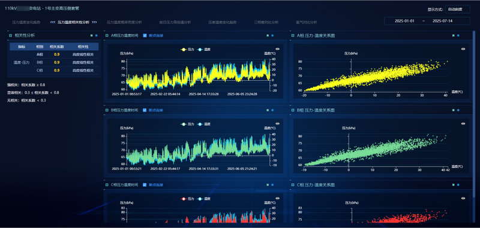Click the blue square icon in A相压力温度时间 header
480x228 pixels.
tap(272, 36)
